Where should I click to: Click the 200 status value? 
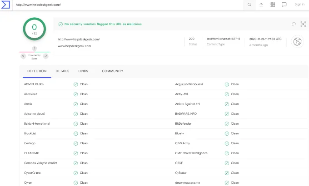click(x=192, y=39)
